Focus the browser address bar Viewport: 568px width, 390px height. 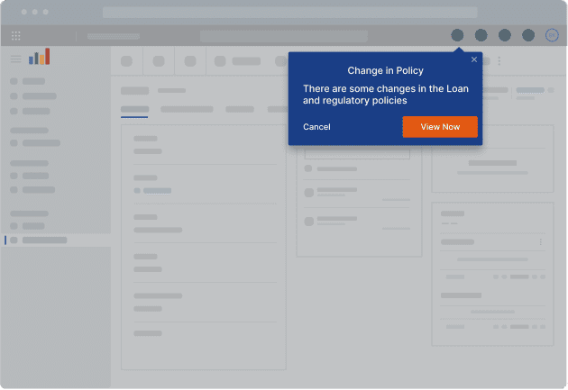pyautogui.click(x=289, y=12)
